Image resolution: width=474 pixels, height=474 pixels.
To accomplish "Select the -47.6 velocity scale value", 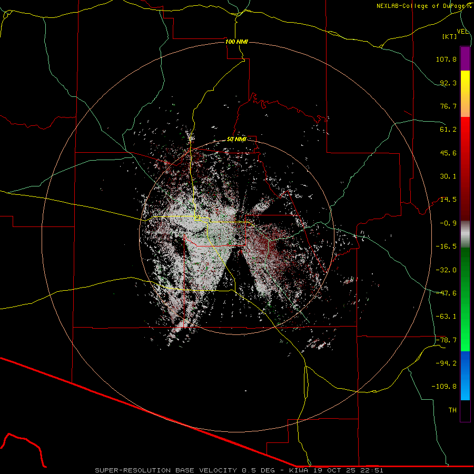I will point(446,293).
